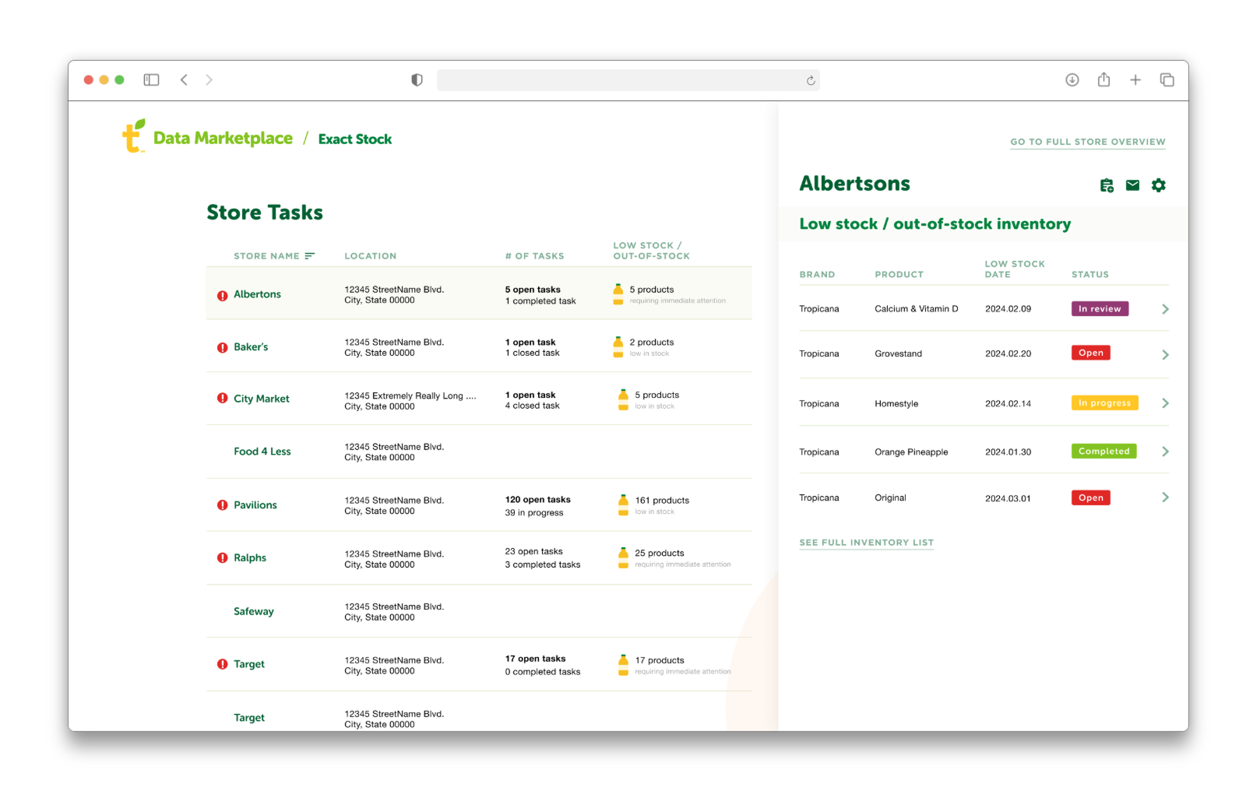Go to full store overview link

coord(1088,142)
